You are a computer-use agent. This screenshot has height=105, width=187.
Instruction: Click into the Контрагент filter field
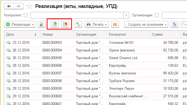pyautogui.click(x=77, y=15)
